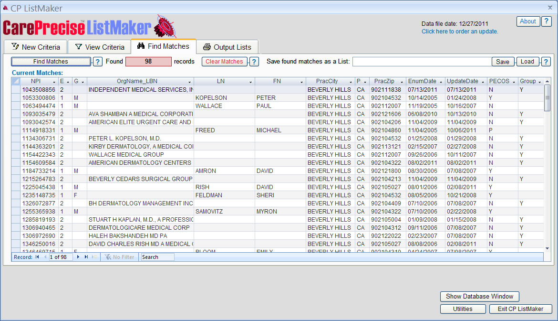558x321 pixels.
Task: Open the help icon next to About
Action: [546, 21]
